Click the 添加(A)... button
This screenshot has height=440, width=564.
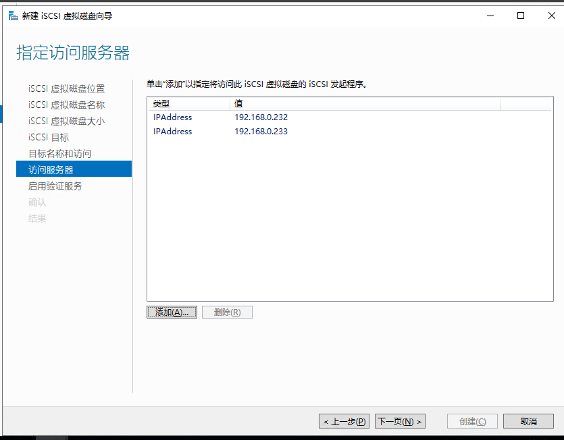172,312
